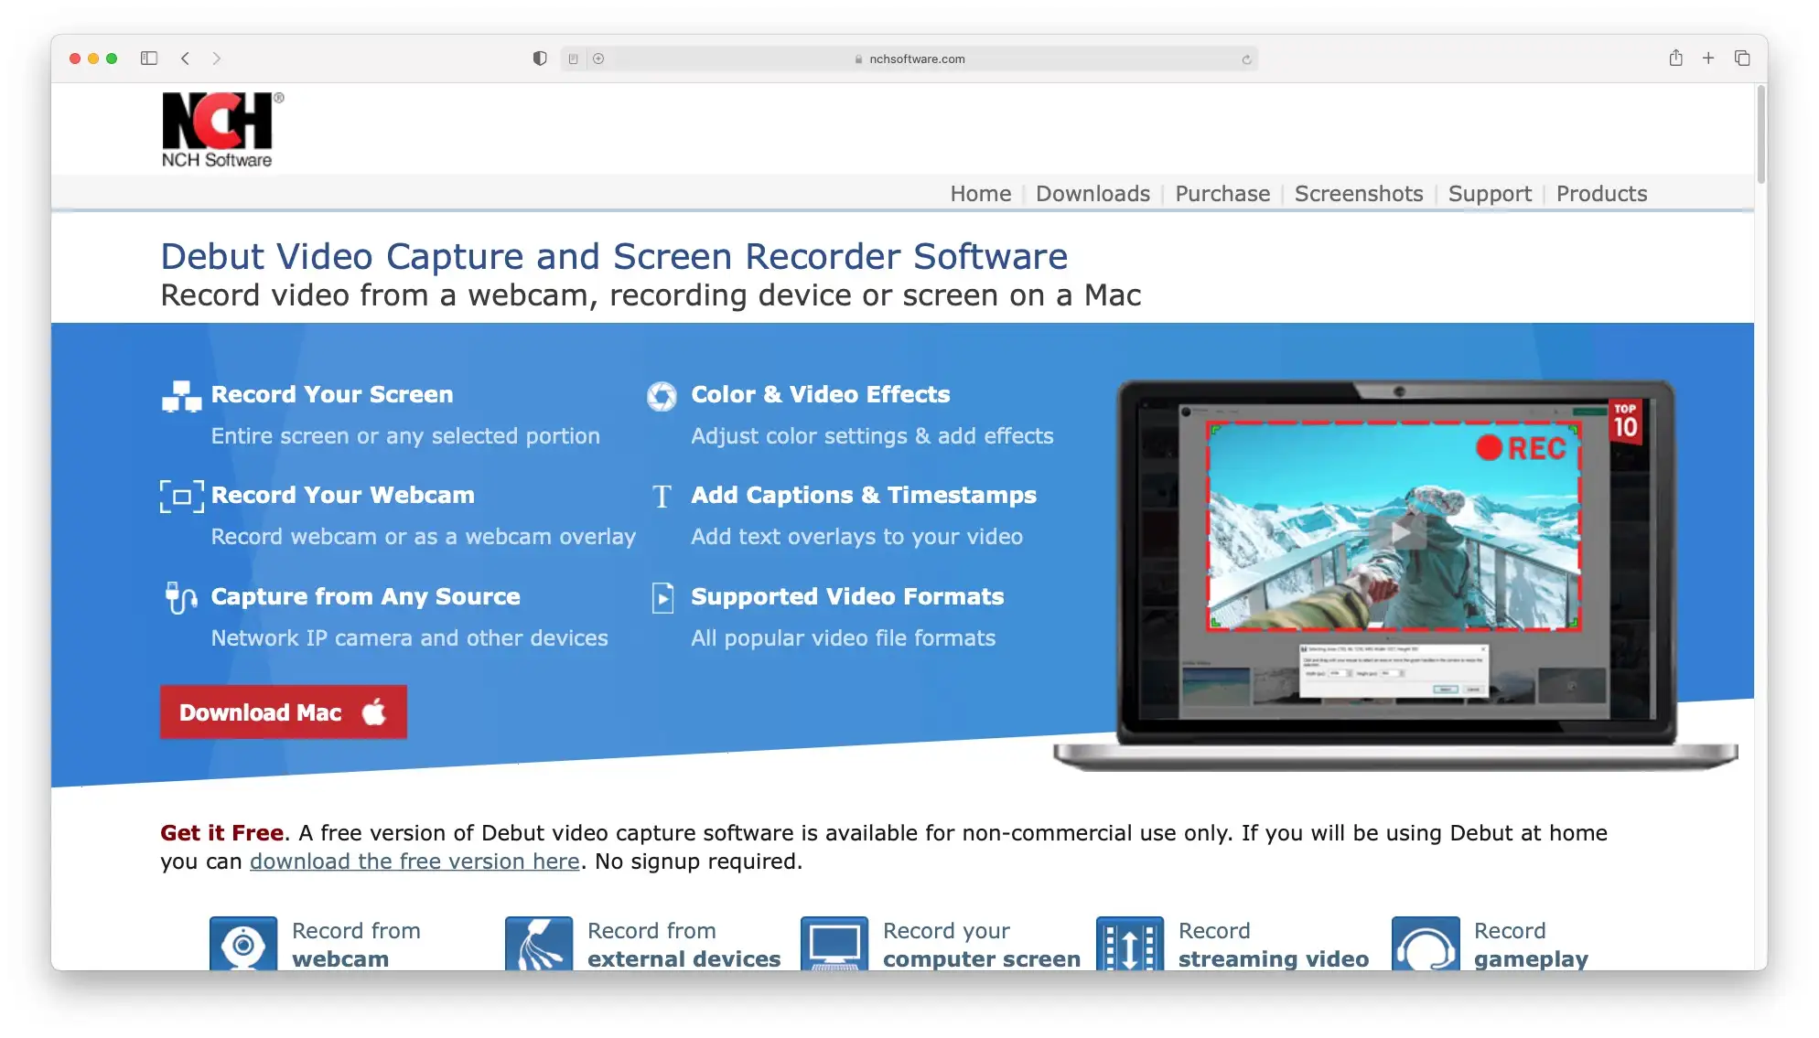Click the Downloads menu item

1093,192
